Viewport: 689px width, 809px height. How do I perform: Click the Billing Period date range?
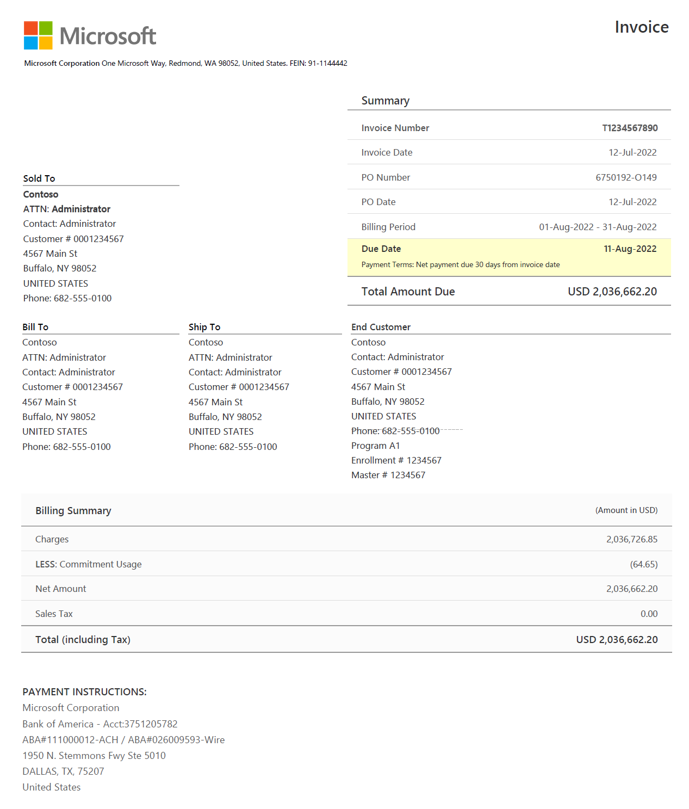597,227
